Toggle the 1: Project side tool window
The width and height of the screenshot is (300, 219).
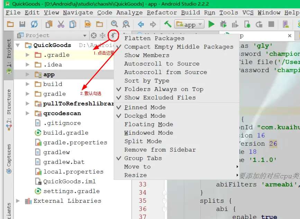point(9,56)
